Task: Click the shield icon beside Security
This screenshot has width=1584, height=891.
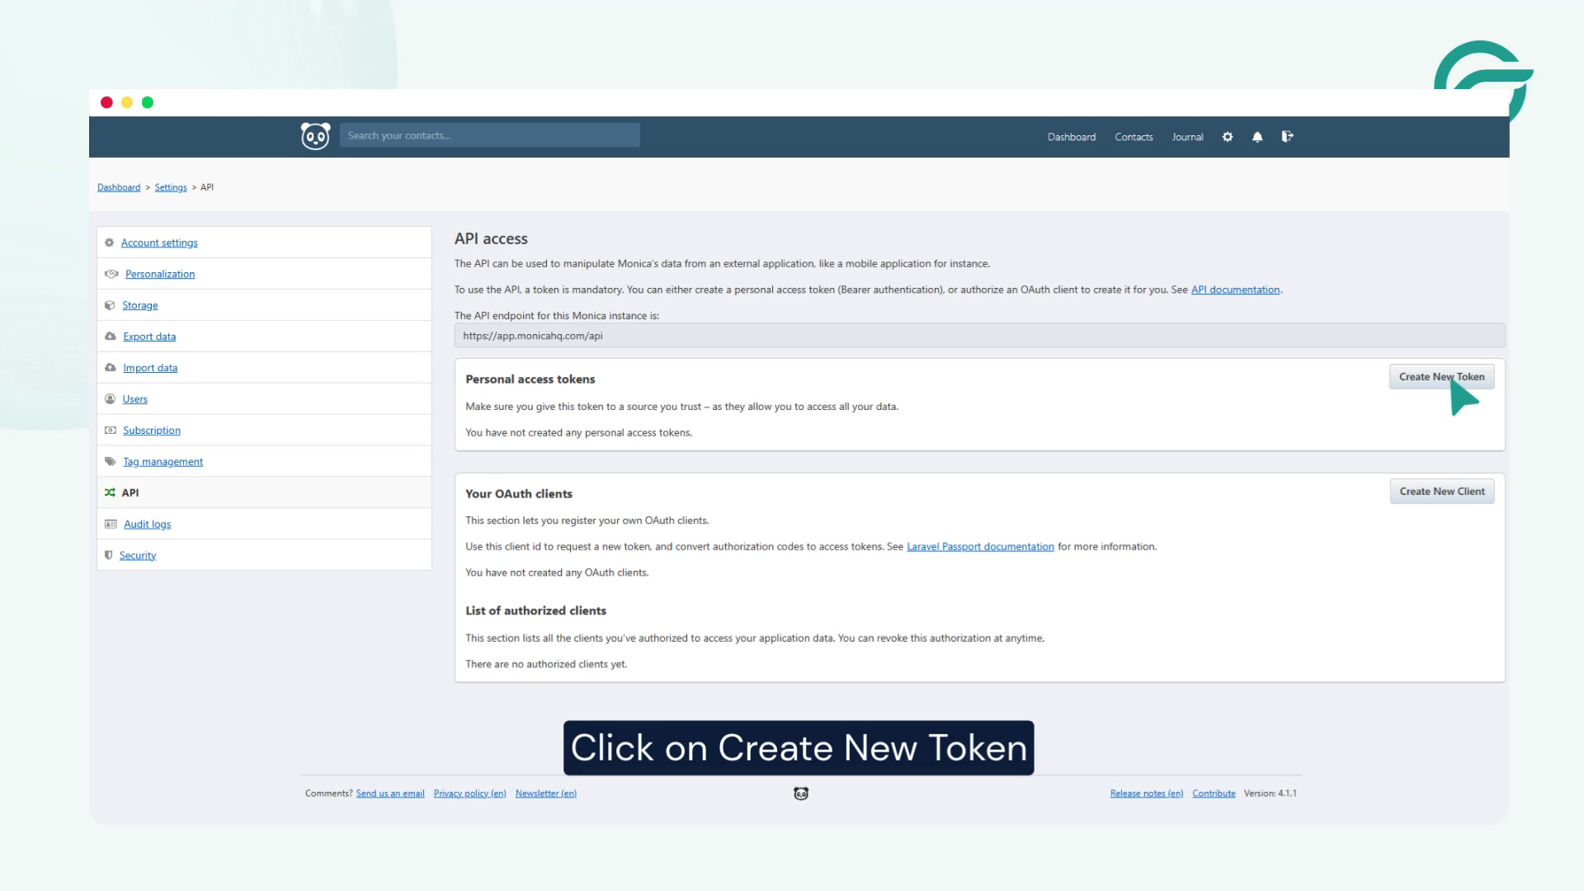Action: coord(108,555)
